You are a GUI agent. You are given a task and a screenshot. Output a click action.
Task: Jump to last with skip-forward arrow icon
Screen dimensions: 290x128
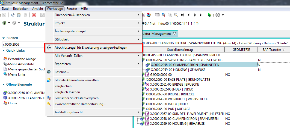[201, 15]
